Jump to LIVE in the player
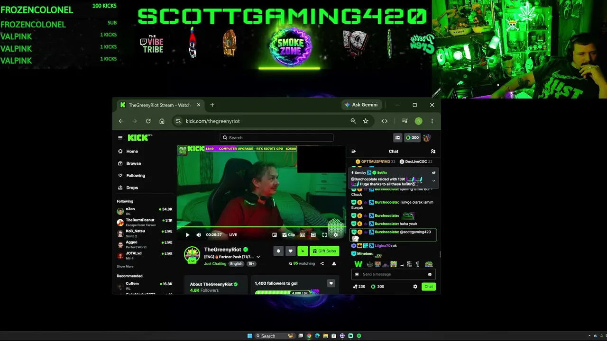Image resolution: width=607 pixels, height=341 pixels. (x=233, y=235)
